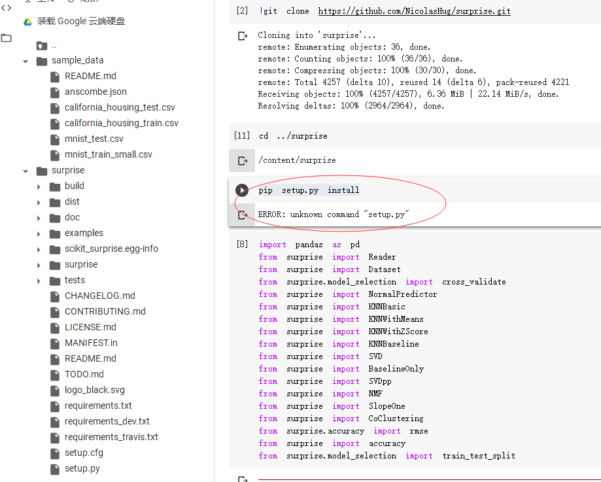Viewport: 601px width, 482px height.
Task: Click into the 'cd ../surprise' code cell
Action: [x=293, y=136]
